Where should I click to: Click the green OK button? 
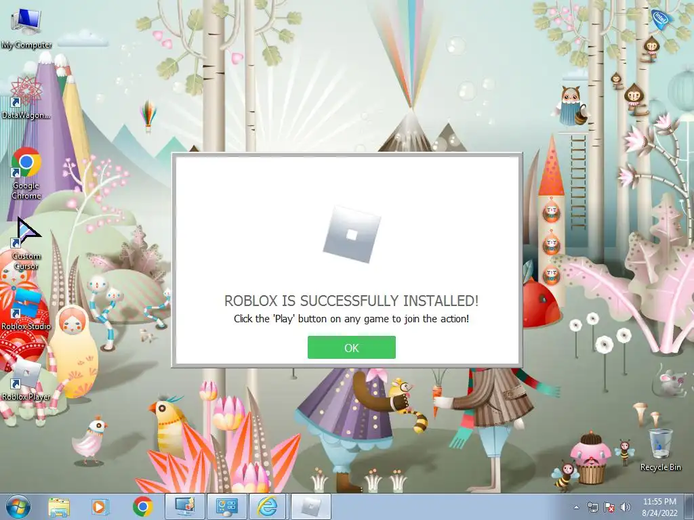[352, 347]
